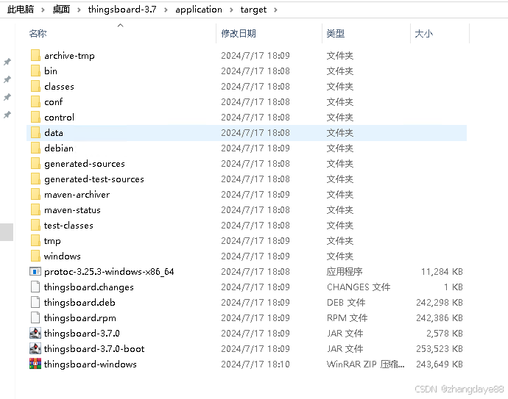Viewport: 508px width, 399px height.
Task: Click the protoc application icon
Action: click(35, 272)
